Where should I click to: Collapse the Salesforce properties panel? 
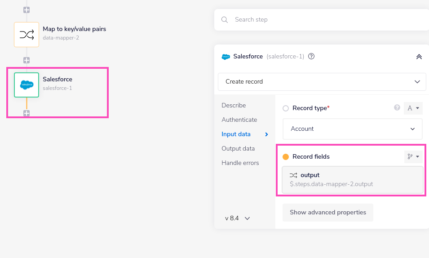coord(419,57)
